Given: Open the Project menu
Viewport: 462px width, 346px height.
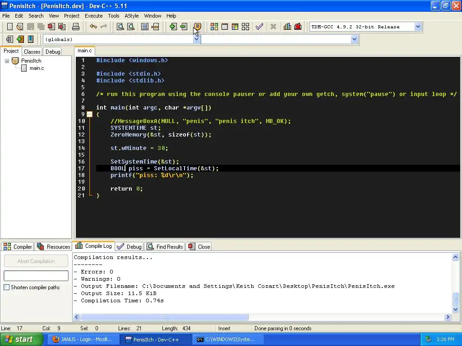Looking at the screenshot, I should coord(72,16).
